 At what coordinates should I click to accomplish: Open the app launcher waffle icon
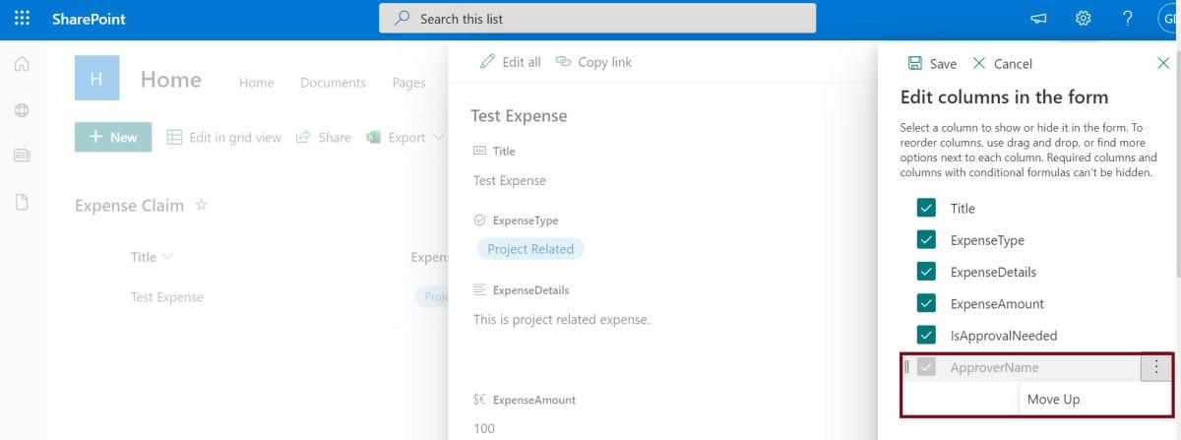[x=23, y=19]
